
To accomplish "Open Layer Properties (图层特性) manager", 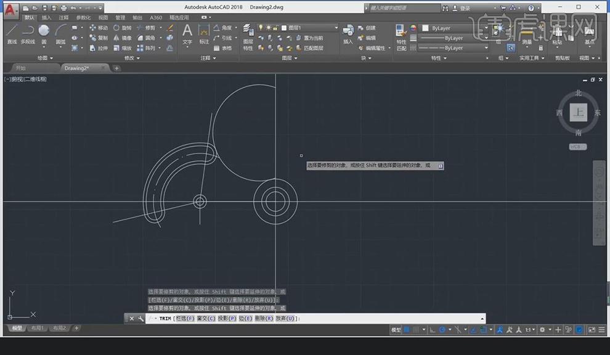I will click(248, 38).
